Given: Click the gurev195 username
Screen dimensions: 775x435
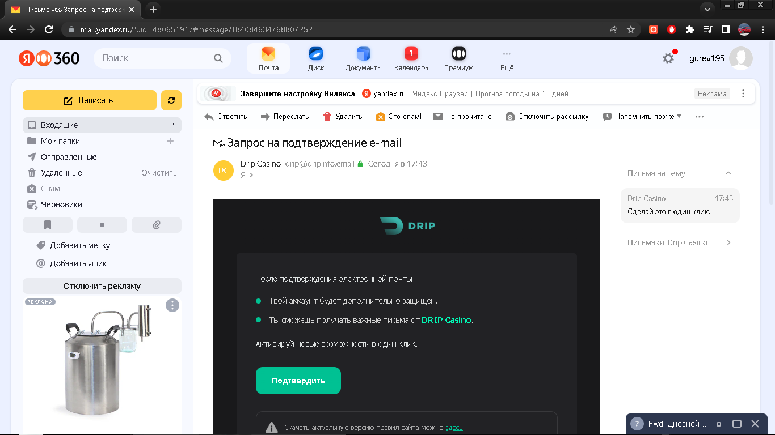Looking at the screenshot, I should (707, 58).
